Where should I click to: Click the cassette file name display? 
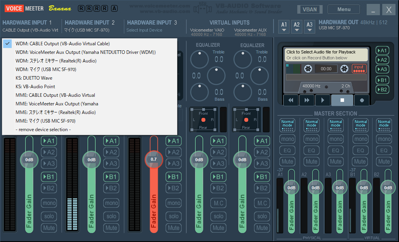point(326,55)
